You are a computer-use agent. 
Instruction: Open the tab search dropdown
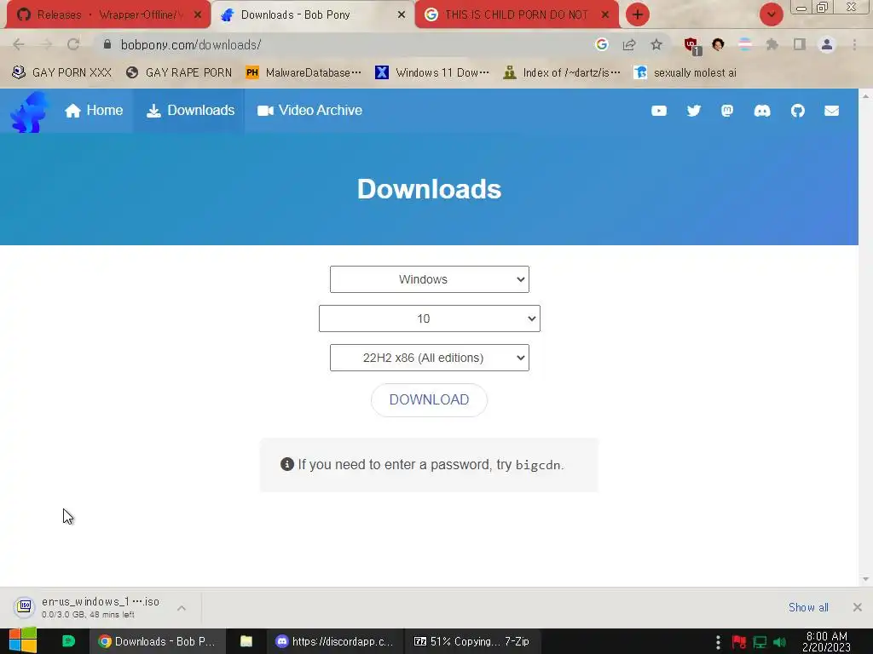[x=771, y=14]
